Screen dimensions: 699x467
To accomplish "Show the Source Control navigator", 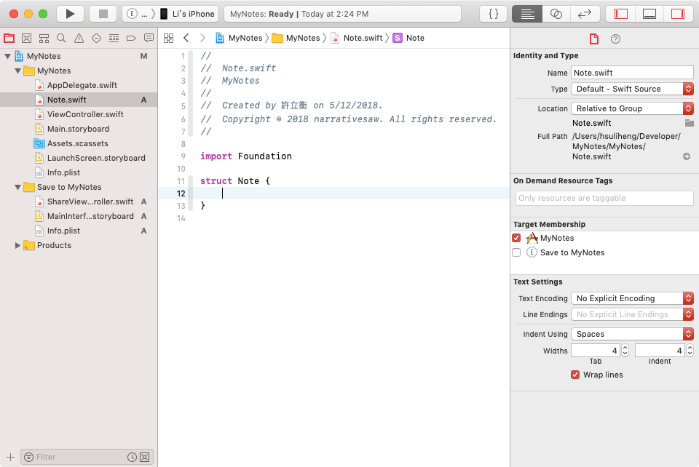I will (26, 39).
